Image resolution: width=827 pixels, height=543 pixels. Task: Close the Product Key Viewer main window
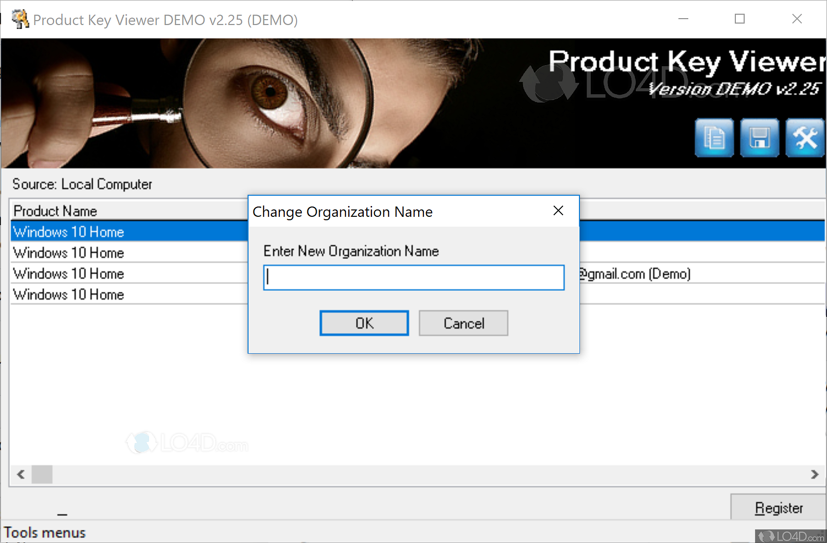(x=797, y=19)
